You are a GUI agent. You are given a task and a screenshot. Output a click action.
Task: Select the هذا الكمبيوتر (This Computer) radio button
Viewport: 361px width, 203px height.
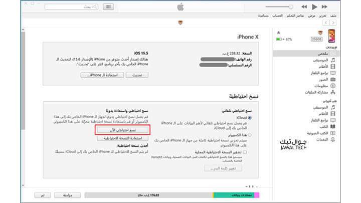pyautogui.click(x=250, y=135)
